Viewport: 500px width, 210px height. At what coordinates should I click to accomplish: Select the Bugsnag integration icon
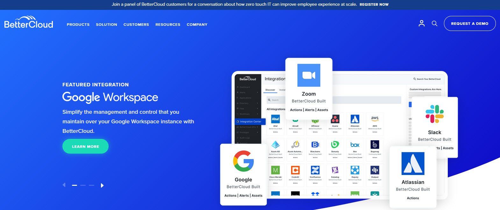(375, 144)
